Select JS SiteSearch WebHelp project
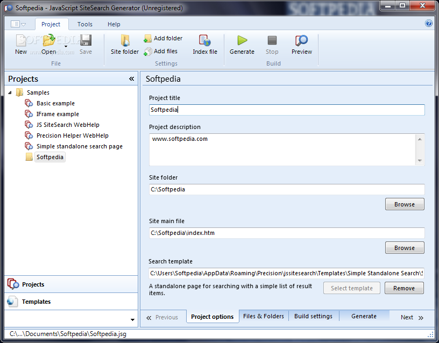Image resolution: width=439 pixels, height=343 pixels. point(68,125)
